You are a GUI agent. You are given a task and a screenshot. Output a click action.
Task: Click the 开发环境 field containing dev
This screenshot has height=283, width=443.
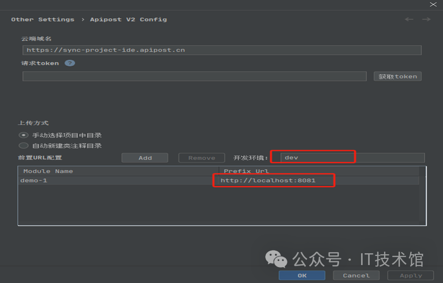coord(352,157)
